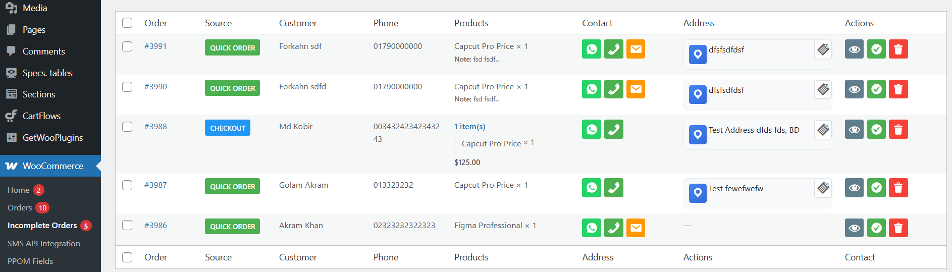The width and height of the screenshot is (952, 272).
Task: Open WhatsApp chat for order #3991
Action: pyautogui.click(x=592, y=49)
